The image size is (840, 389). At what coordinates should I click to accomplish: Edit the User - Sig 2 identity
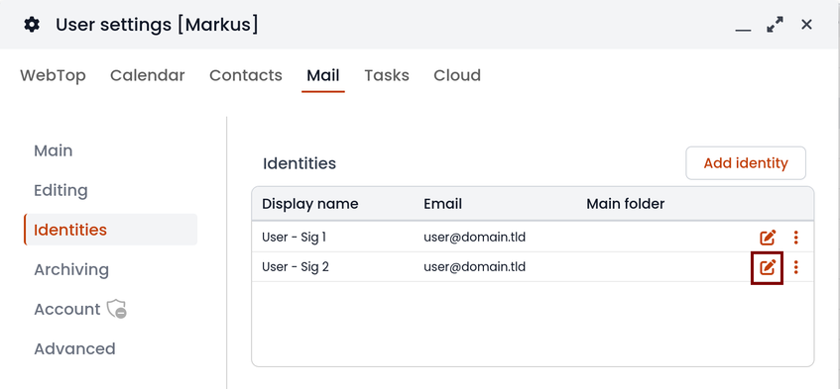pos(768,266)
